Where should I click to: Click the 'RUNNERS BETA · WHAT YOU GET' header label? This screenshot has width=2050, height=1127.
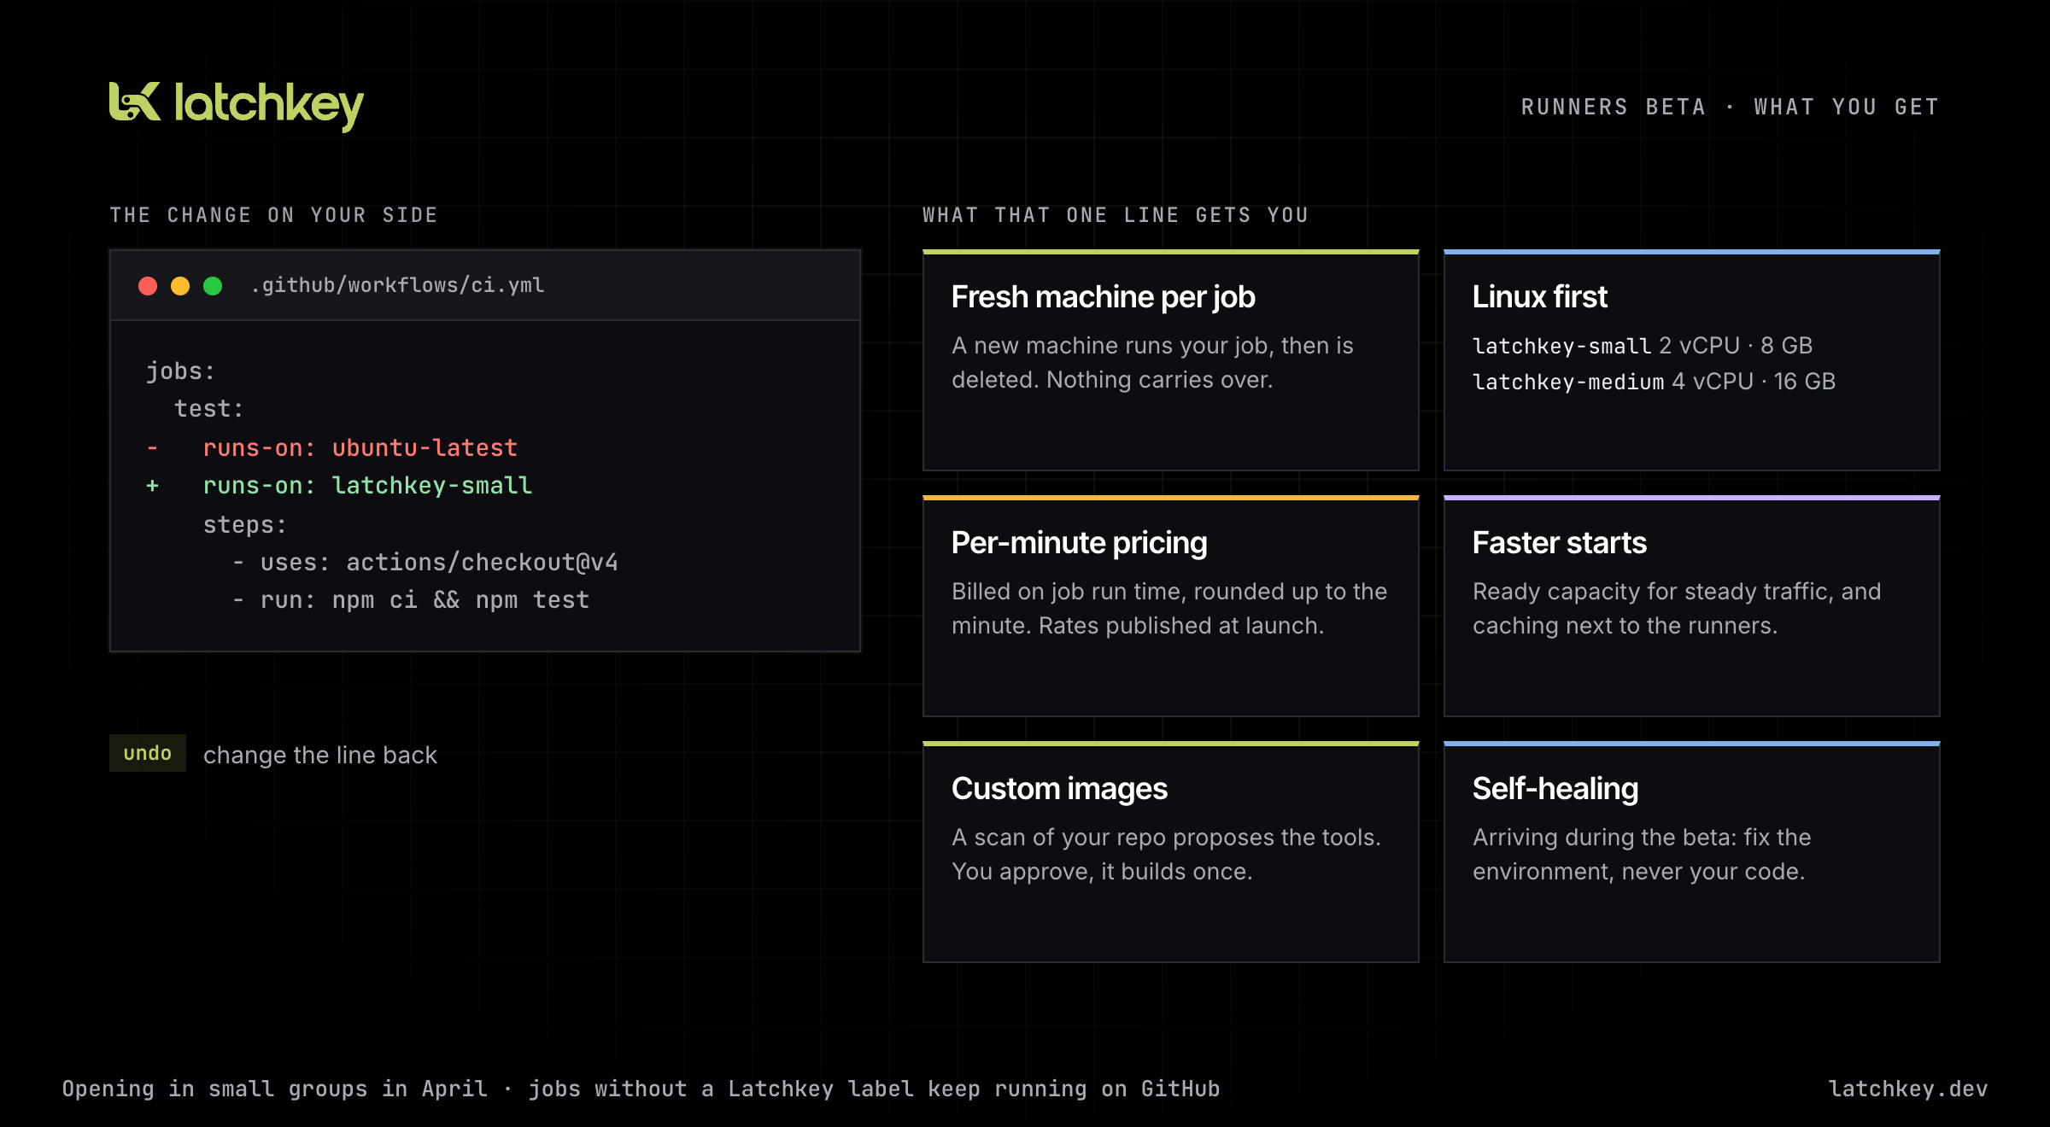1731,107
